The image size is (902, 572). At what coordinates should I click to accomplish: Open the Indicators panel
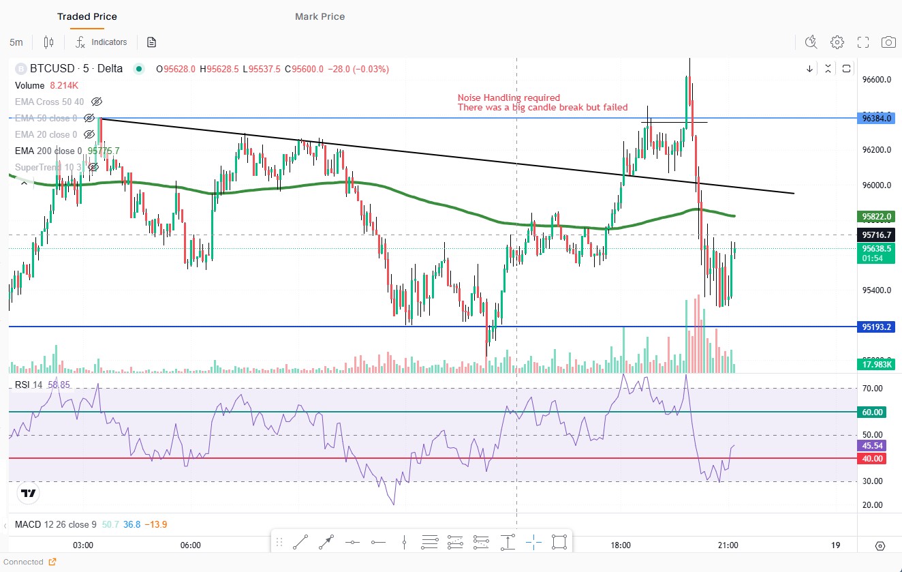click(x=102, y=42)
